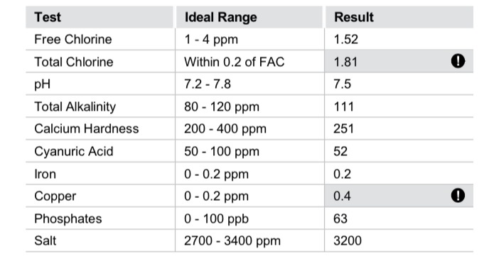484x256 pixels.
Task: Select the Ideal Range column header
Action: (x=221, y=17)
